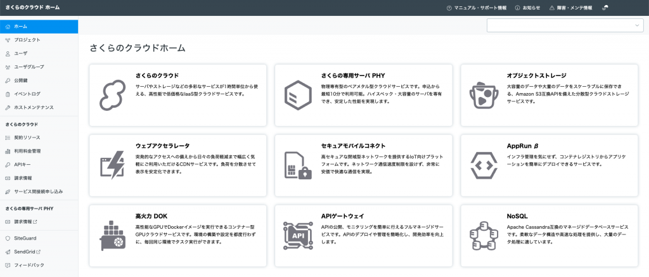
Task: Open the NoSQL card title
Action: (517, 216)
